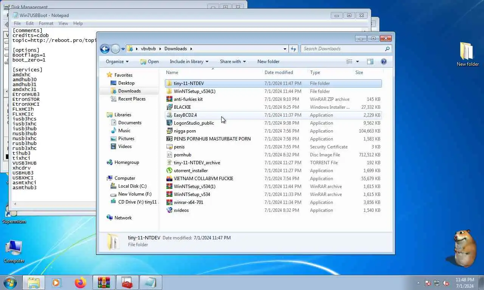Sort by the Date modified column header
484x290 pixels.
click(285, 72)
